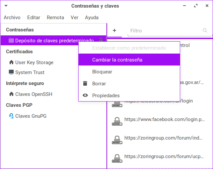Open the Ayuda menu

92,18
